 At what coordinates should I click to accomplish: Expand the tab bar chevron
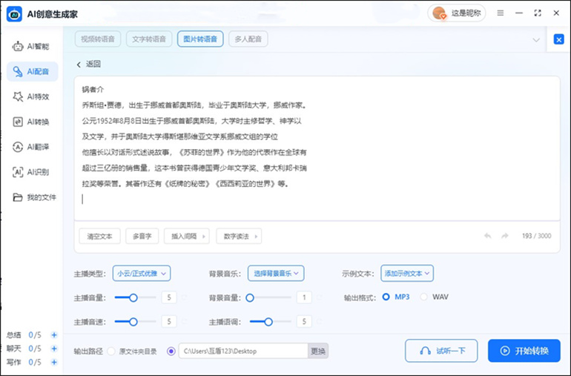tap(536, 40)
